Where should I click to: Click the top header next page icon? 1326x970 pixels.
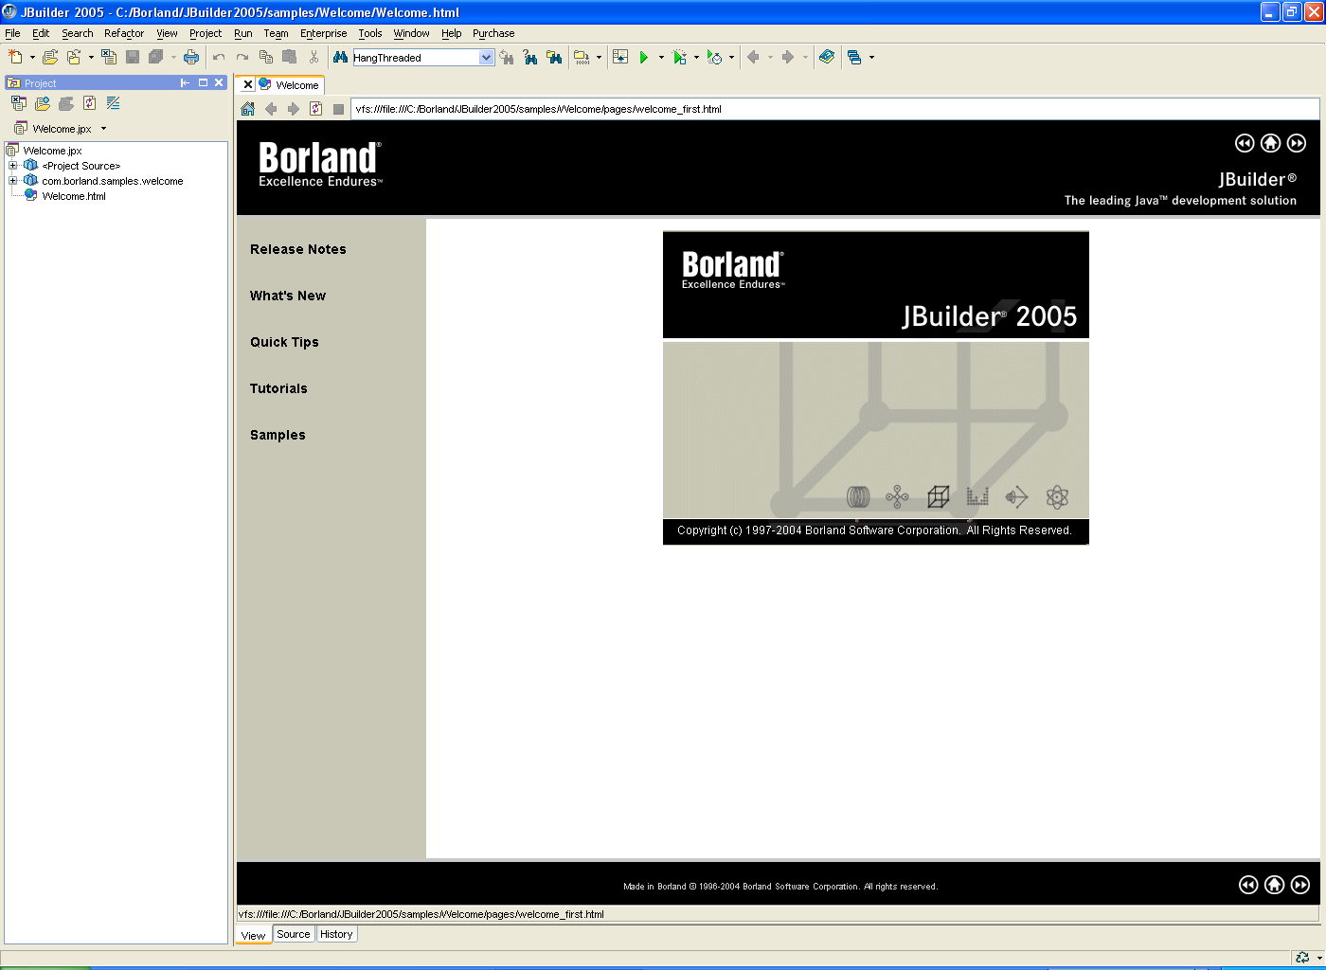point(1297,143)
